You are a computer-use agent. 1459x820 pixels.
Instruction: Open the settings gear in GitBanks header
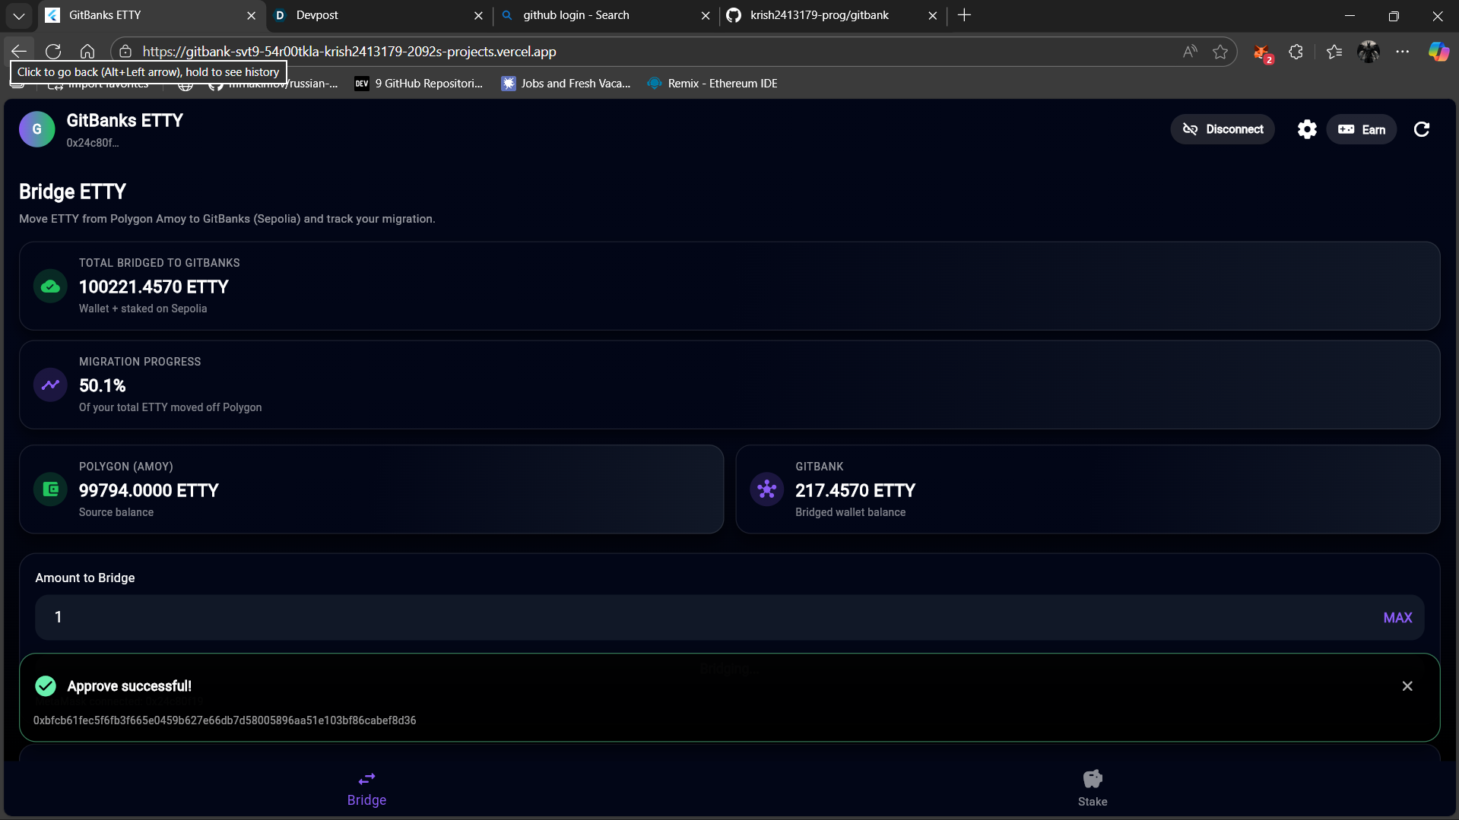(x=1306, y=129)
